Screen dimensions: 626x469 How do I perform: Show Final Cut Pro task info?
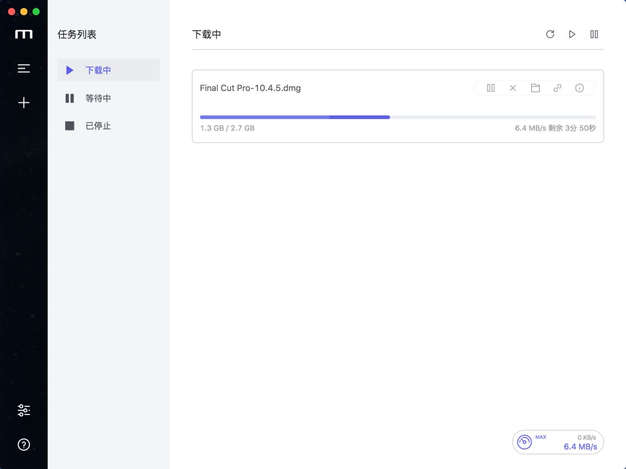[580, 88]
